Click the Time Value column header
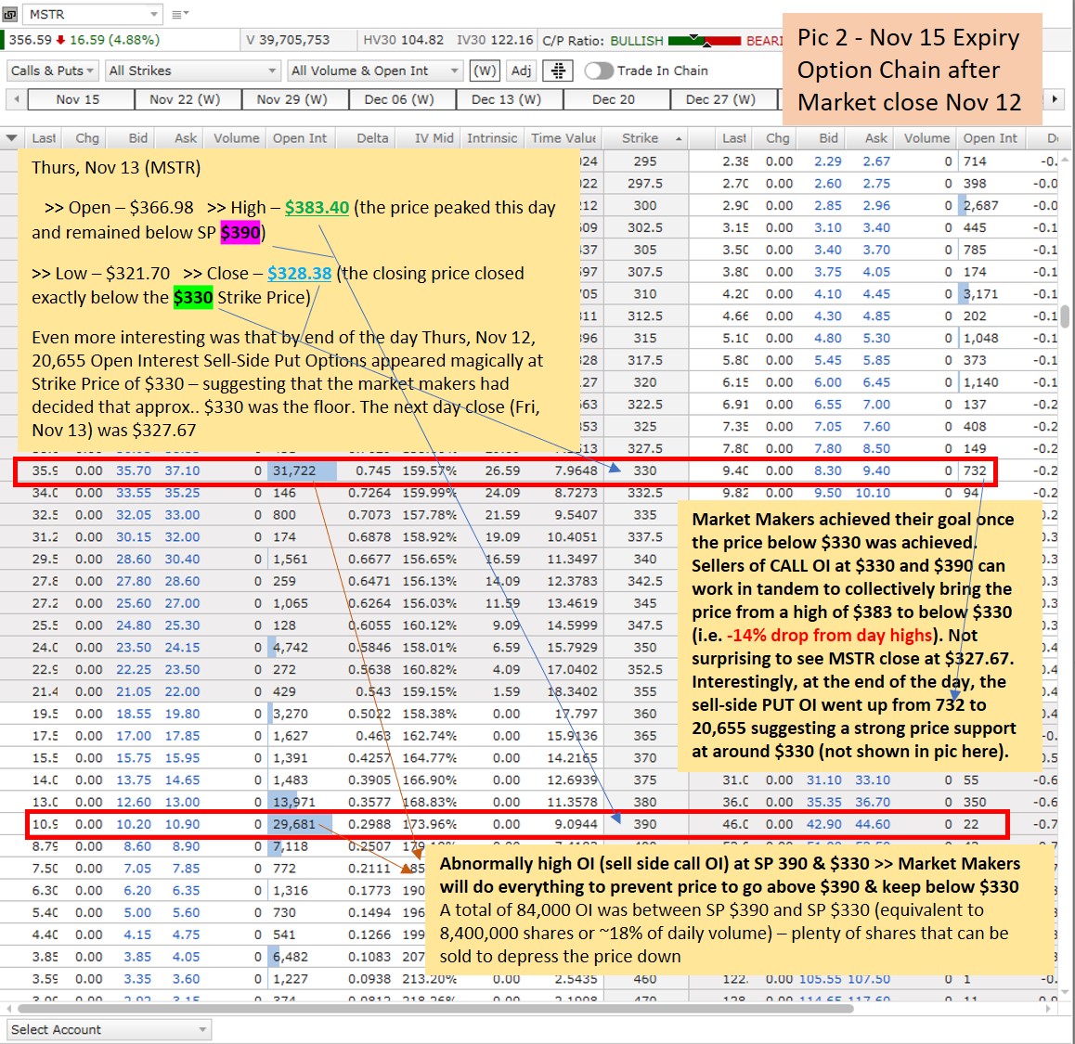The width and height of the screenshot is (1075, 1044). coord(563,137)
